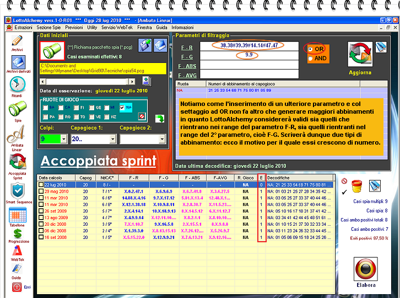Click the red prohibition icon in Ruote di gioco
Viewport: 400px width, 298px height.
142,116
